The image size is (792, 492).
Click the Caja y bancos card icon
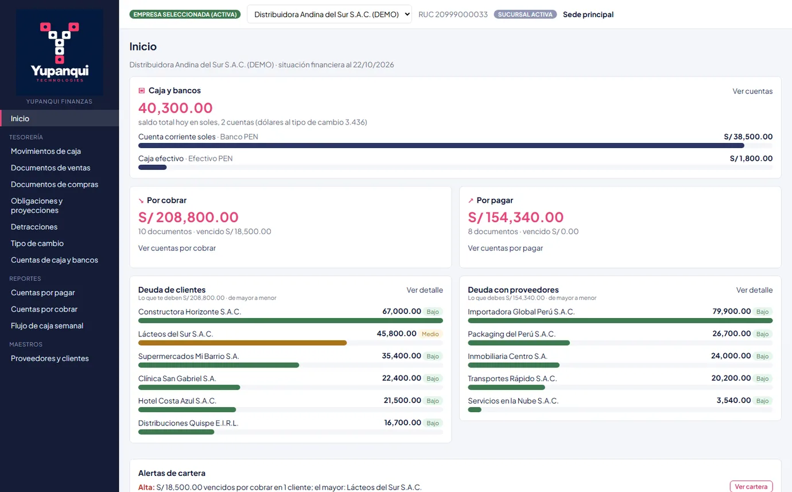tap(142, 91)
